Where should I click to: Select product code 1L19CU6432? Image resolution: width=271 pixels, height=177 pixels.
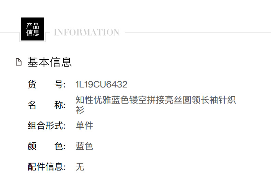102,84
